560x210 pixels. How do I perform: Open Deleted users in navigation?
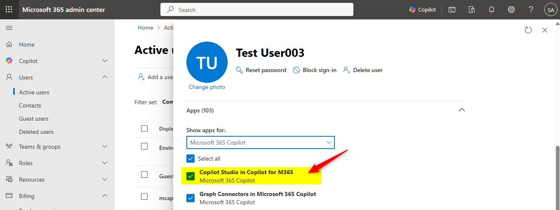(x=36, y=132)
